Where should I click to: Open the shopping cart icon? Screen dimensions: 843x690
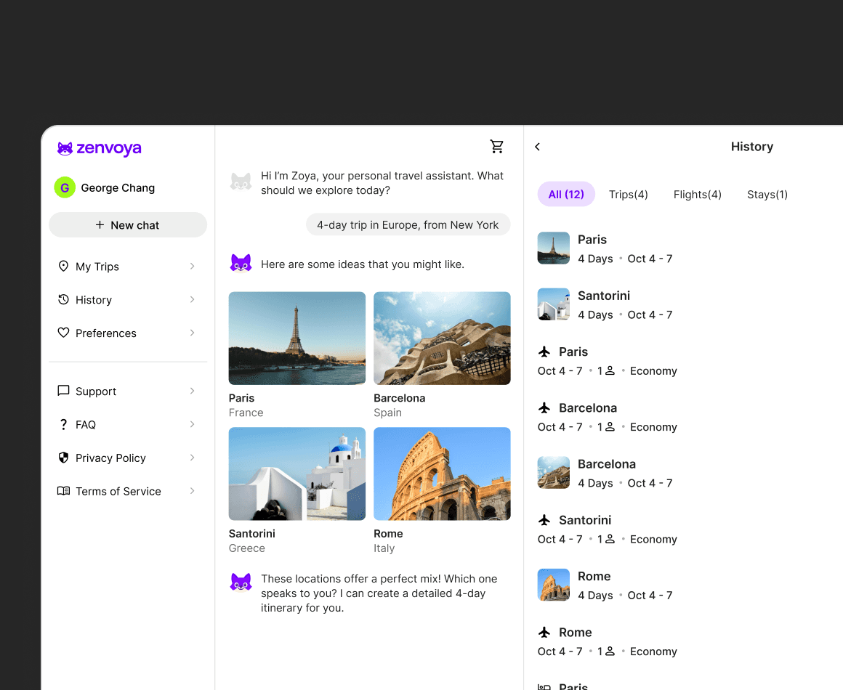click(497, 146)
